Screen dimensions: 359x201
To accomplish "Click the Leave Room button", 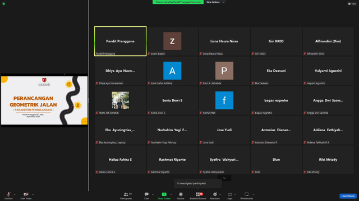I will [x=348, y=196].
